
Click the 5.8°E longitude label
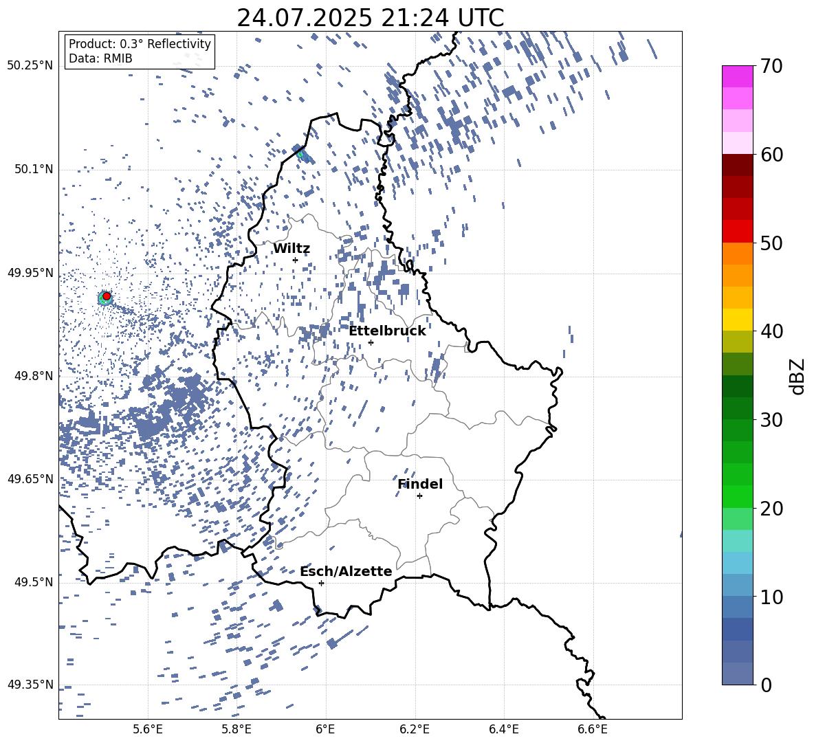coord(236,729)
